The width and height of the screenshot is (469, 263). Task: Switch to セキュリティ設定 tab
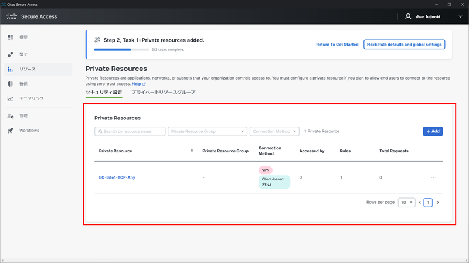coord(104,93)
